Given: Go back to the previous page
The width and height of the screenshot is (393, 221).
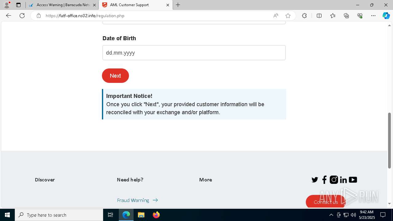Looking at the screenshot, I should tap(9, 16).
